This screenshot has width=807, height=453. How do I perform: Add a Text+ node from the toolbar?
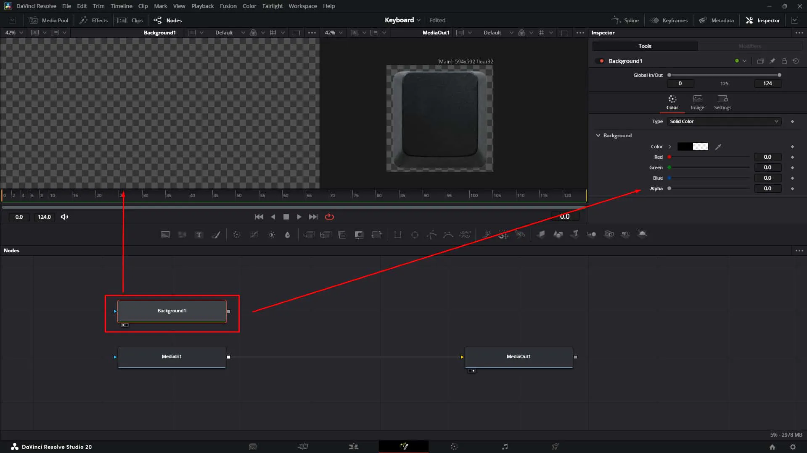click(x=199, y=235)
